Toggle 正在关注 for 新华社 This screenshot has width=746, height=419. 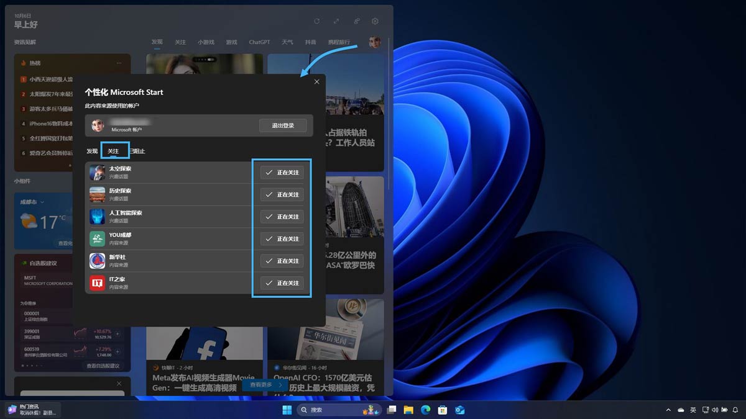coord(282,261)
